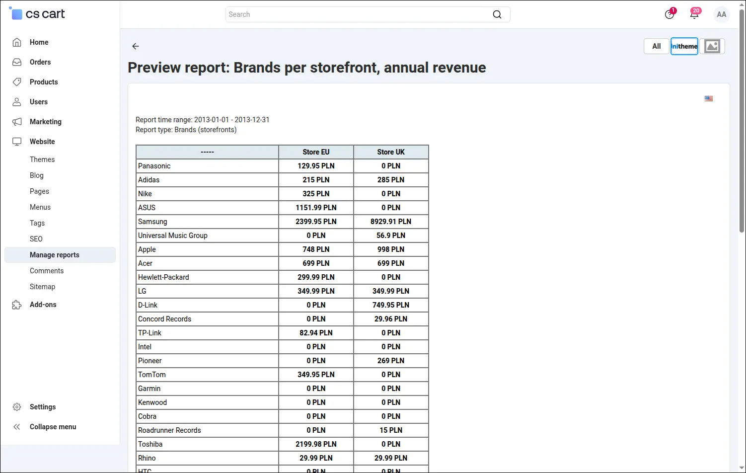Open the Products menu item
The width and height of the screenshot is (746, 473).
click(x=44, y=82)
